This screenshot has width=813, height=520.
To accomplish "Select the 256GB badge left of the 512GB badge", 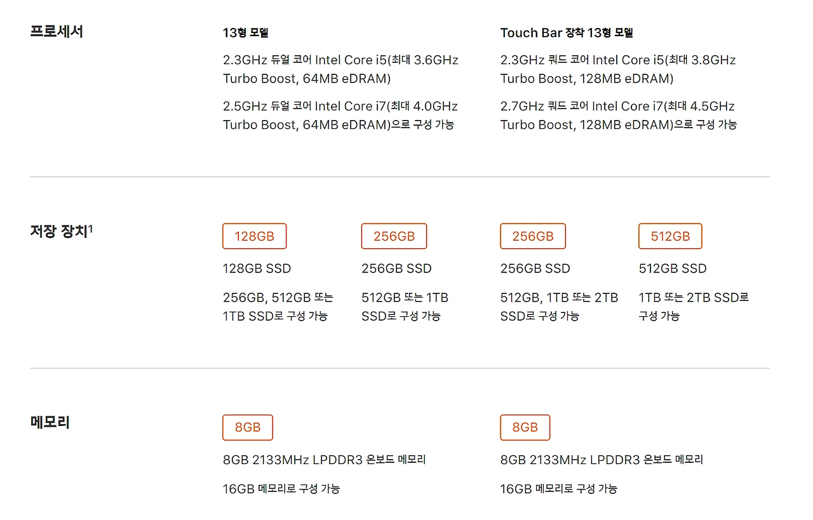I will [532, 236].
